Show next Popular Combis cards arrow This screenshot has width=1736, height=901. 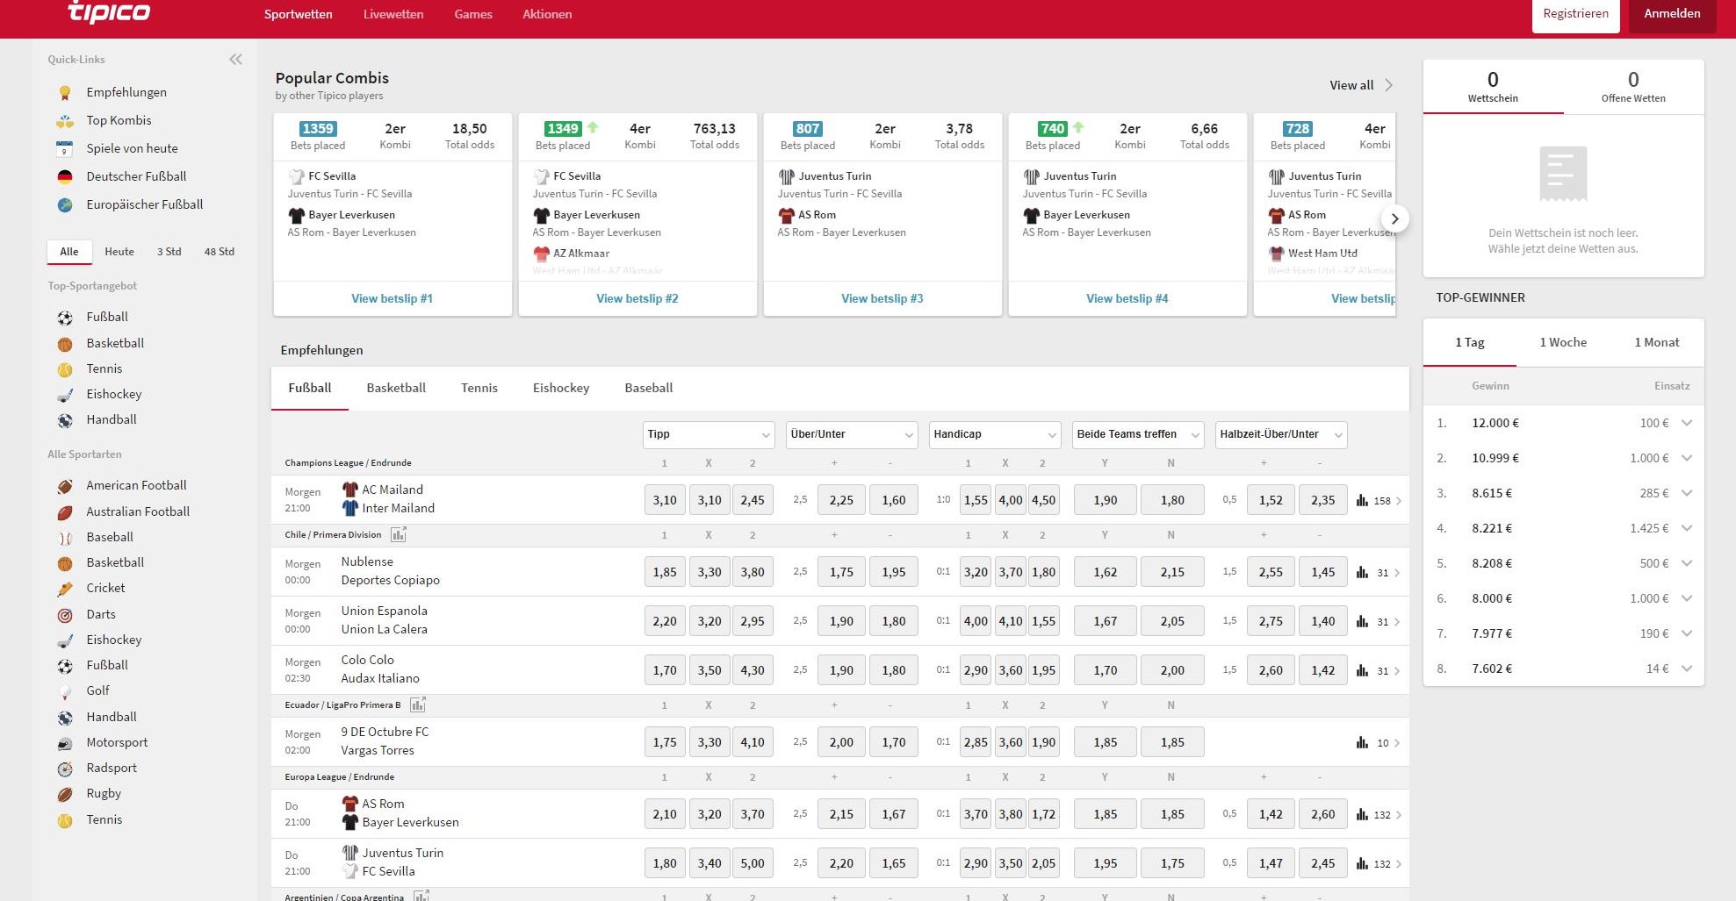[1394, 218]
